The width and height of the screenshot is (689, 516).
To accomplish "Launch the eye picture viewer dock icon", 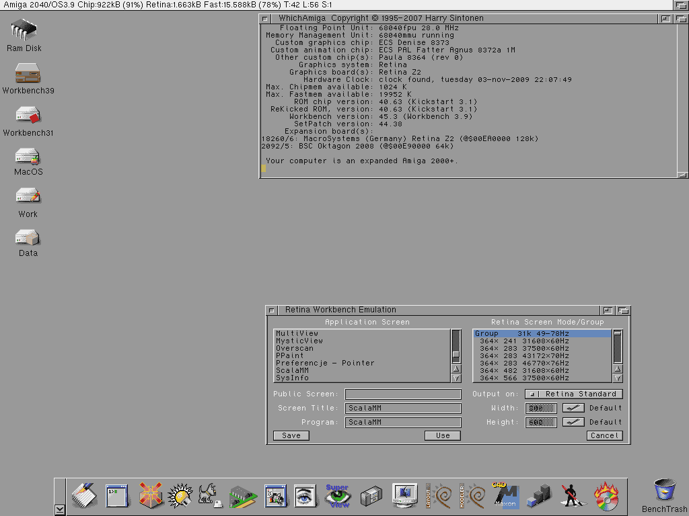I will coord(305,497).
